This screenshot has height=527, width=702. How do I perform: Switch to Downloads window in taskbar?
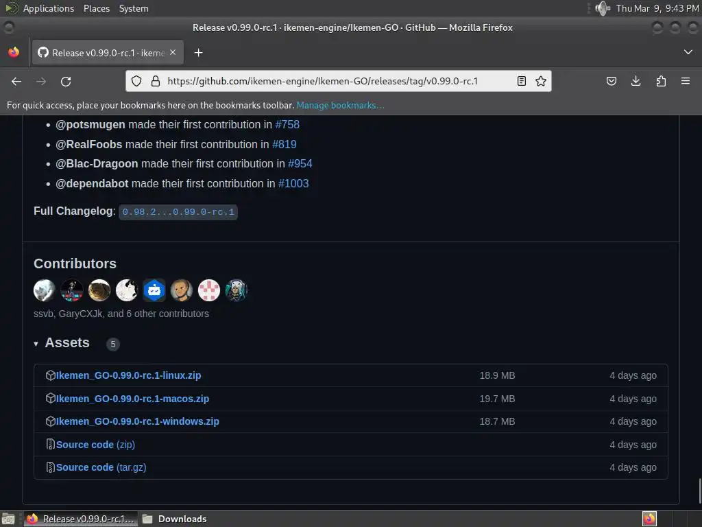(175, 519)
